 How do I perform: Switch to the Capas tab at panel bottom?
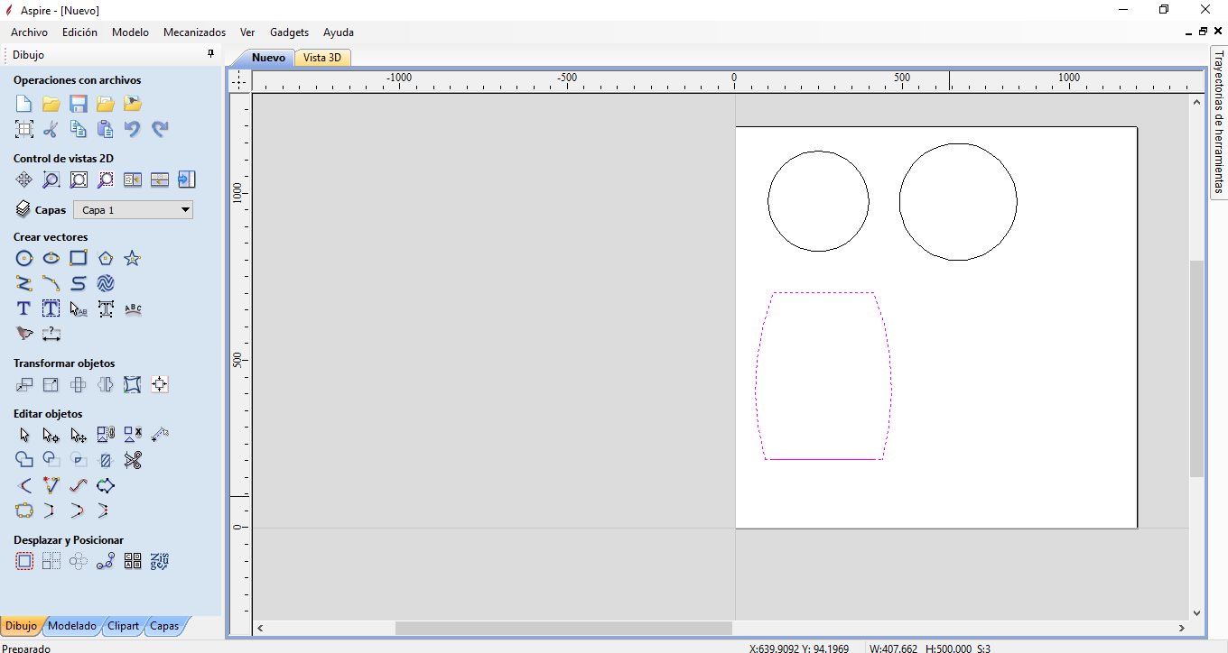tap(164, 626)
